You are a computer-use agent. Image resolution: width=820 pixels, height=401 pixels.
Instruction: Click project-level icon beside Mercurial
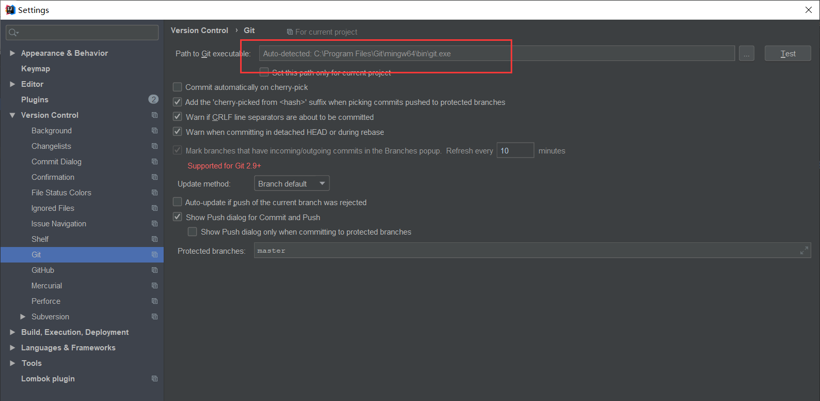tap(154, 286)
